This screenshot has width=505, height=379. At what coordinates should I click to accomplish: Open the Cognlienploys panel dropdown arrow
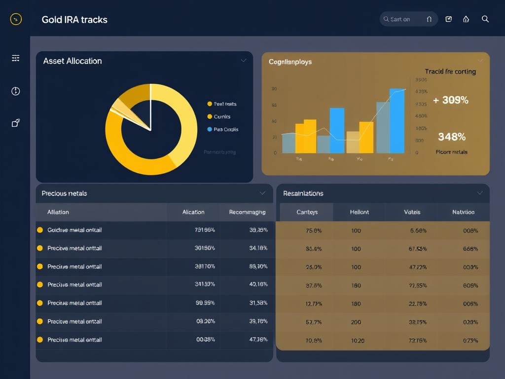pos(480,61)
